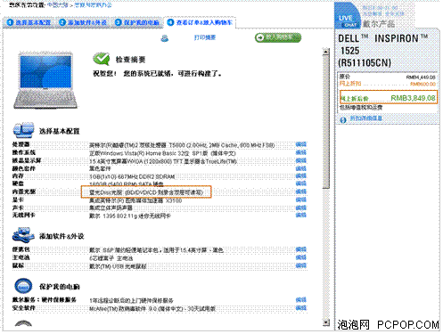
Task: Click the 打印摘要 print summary link
Action: pos(205,37)
